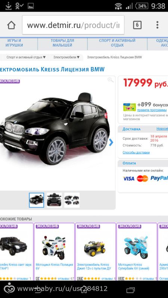Open the ИГРЫ И ИГРУШКИ menu tab
Image resolution: width=168 pixels, height=298 pixels.
pyautogui.click(x=14, y=43)
